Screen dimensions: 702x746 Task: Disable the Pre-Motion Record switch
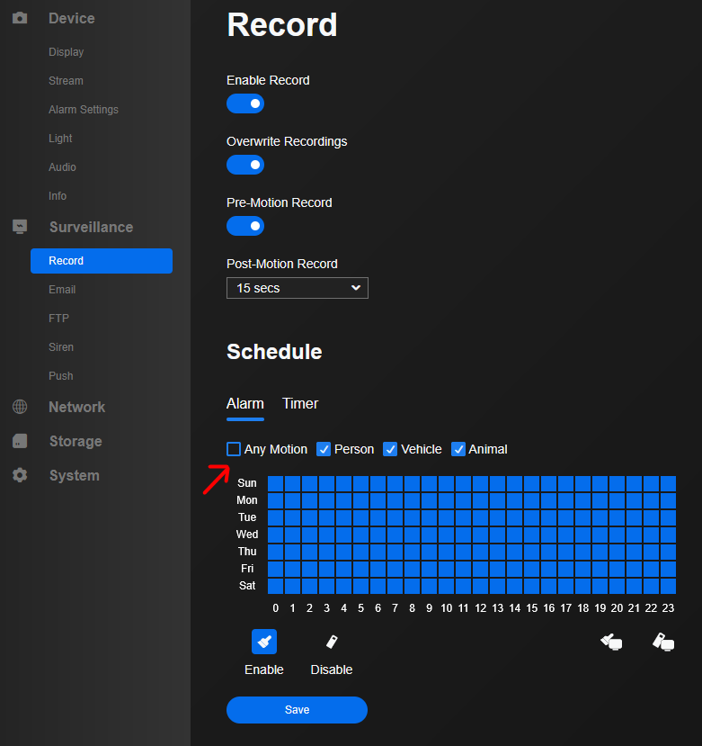(x=245, y=226)
